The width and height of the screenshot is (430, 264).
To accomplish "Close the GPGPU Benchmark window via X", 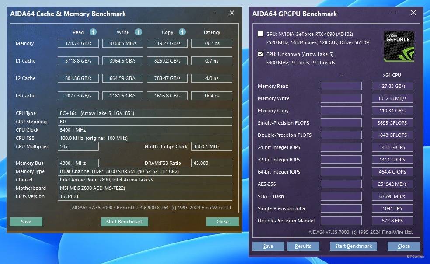I will tap(413, 13).
